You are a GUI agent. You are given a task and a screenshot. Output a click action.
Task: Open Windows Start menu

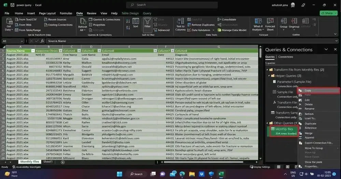coord(119,174)
